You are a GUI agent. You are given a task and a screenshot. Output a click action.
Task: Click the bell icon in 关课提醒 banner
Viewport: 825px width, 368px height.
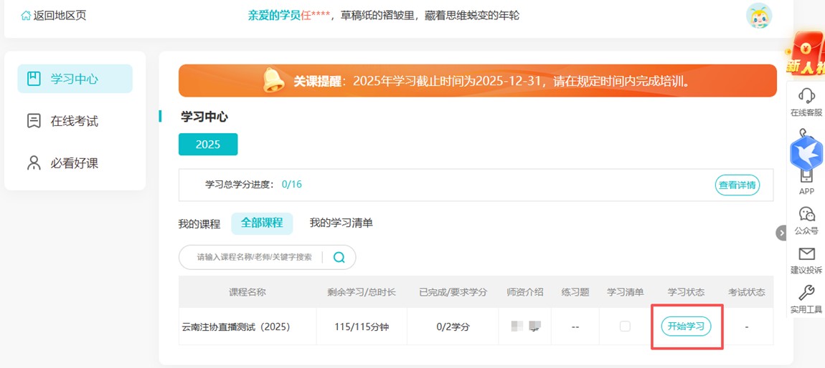coord(273,80)
